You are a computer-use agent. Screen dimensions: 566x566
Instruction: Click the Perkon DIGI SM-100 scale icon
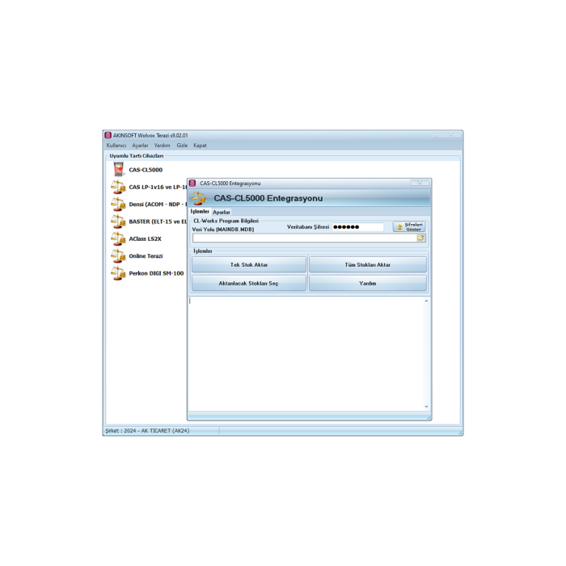tap(118, 273)
